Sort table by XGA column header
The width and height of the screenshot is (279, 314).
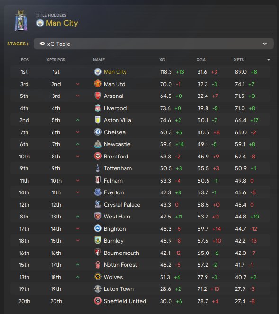click(x=201, y=60)
